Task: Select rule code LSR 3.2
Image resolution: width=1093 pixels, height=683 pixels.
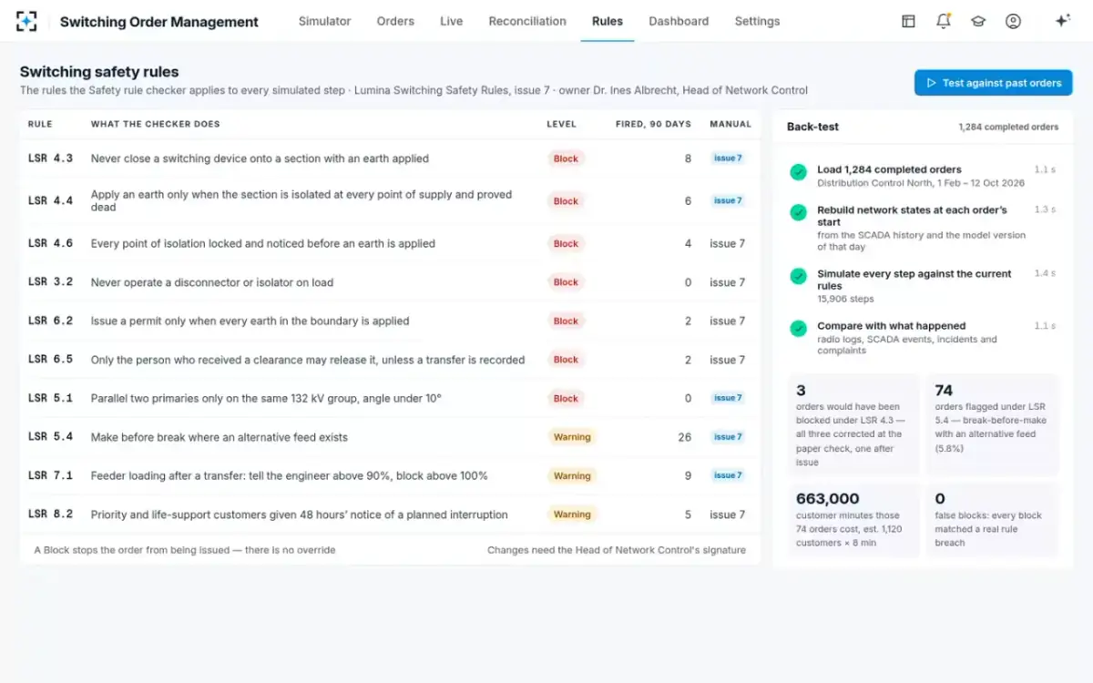Action: 50,282
